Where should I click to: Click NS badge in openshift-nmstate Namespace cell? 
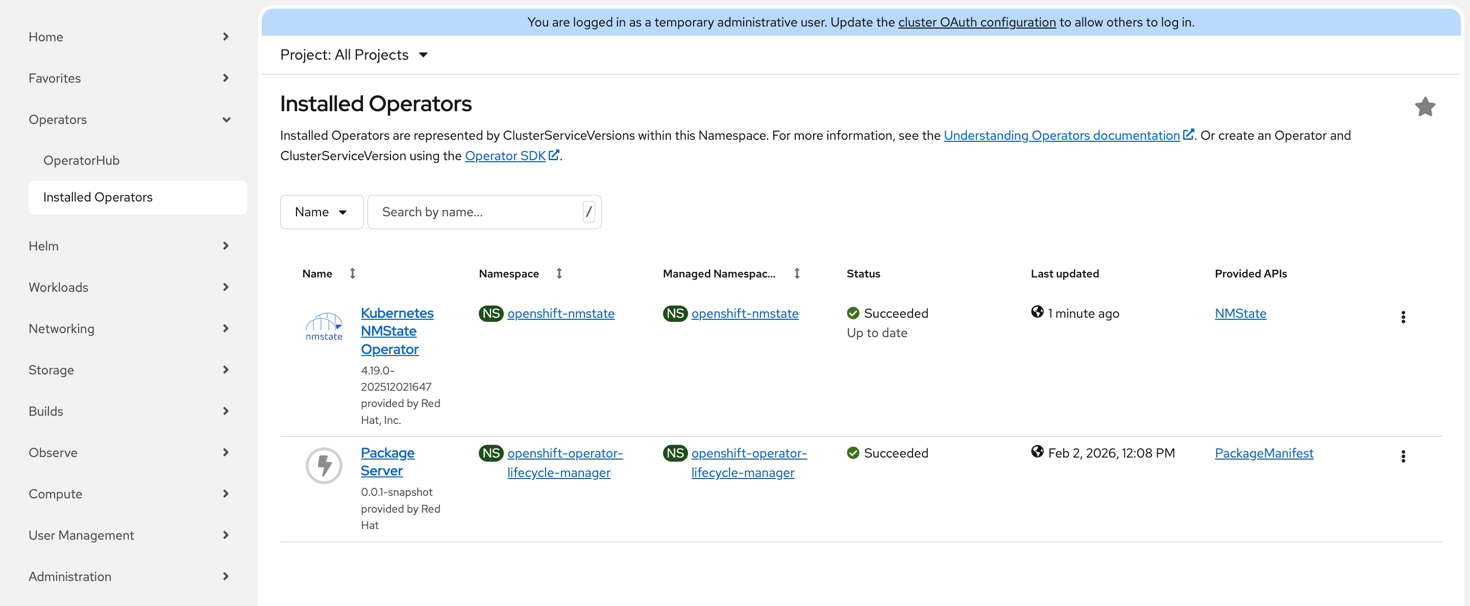[x=491, y=313]
